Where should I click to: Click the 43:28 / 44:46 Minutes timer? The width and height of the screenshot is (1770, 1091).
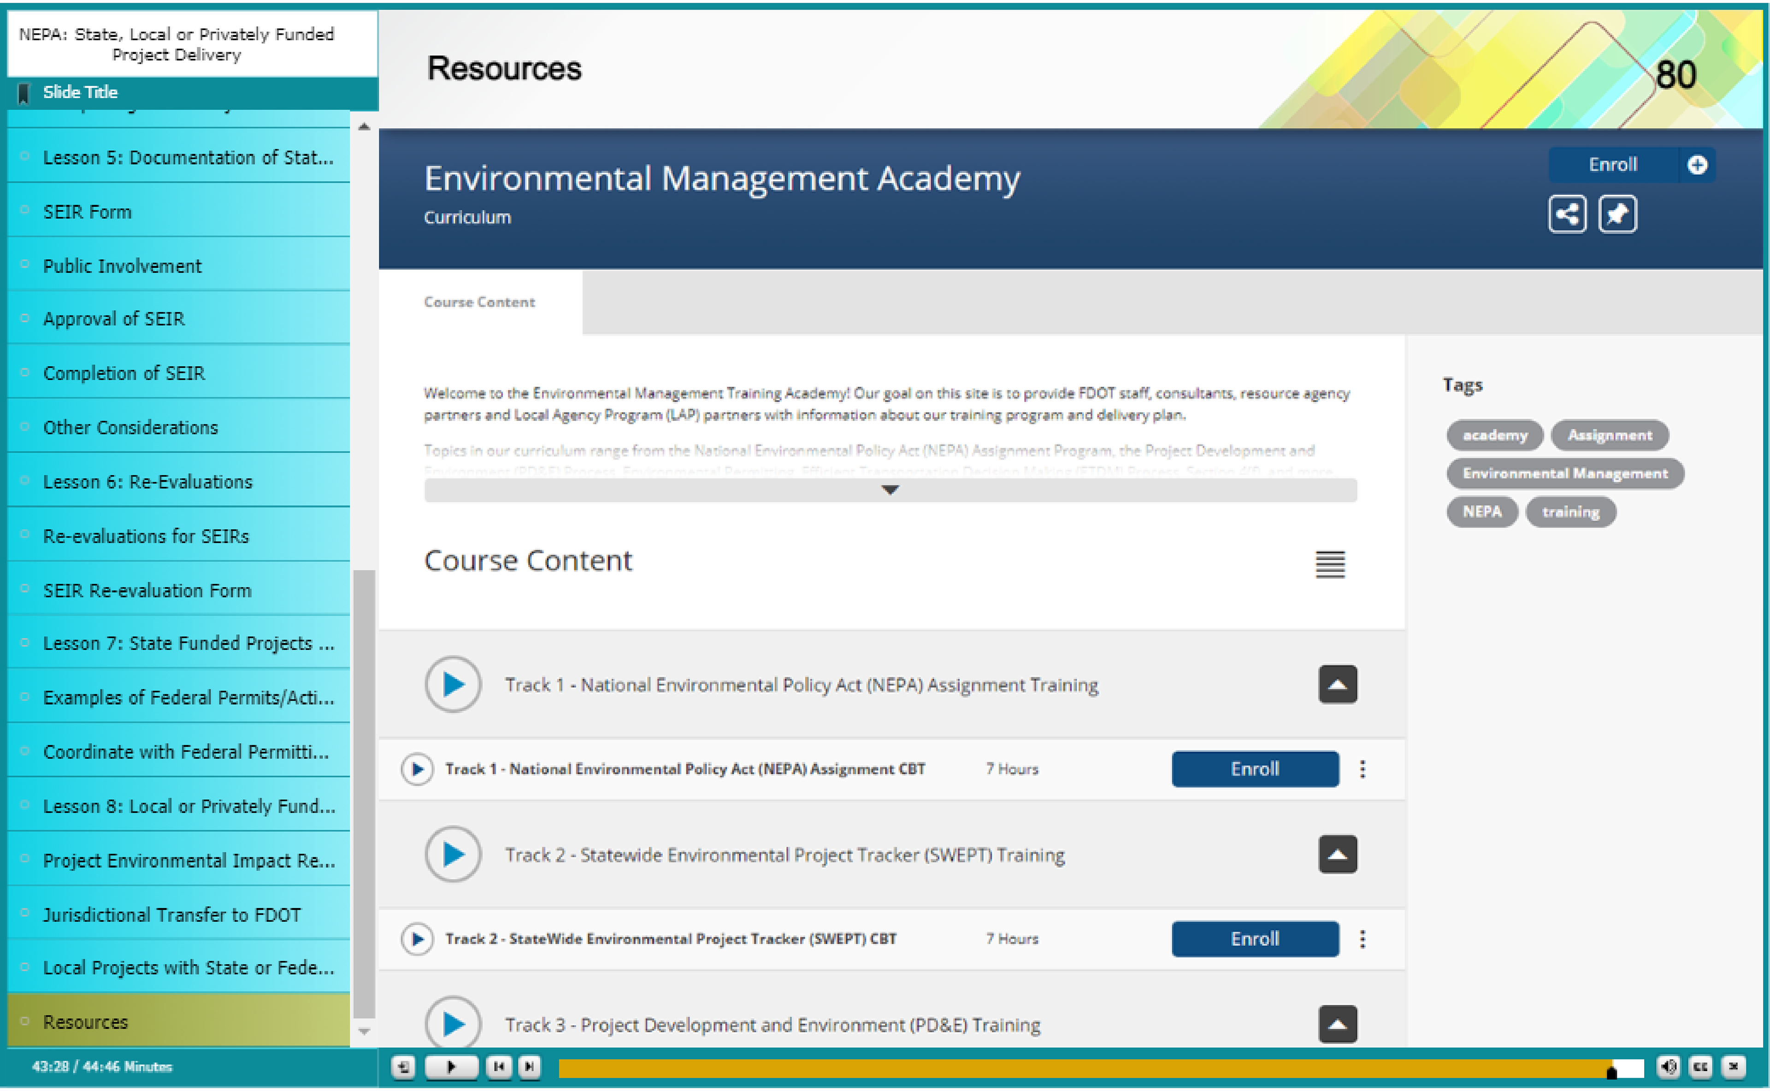(x=102, y=1067)
